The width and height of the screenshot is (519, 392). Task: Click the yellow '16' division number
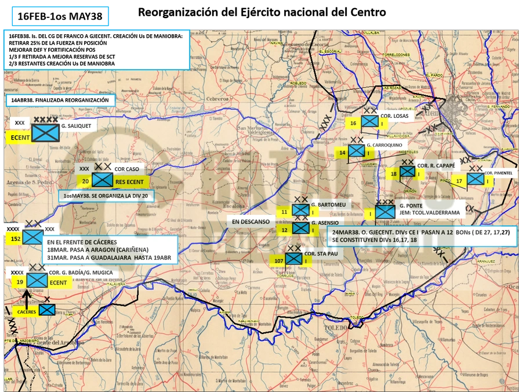pos(353,123)
